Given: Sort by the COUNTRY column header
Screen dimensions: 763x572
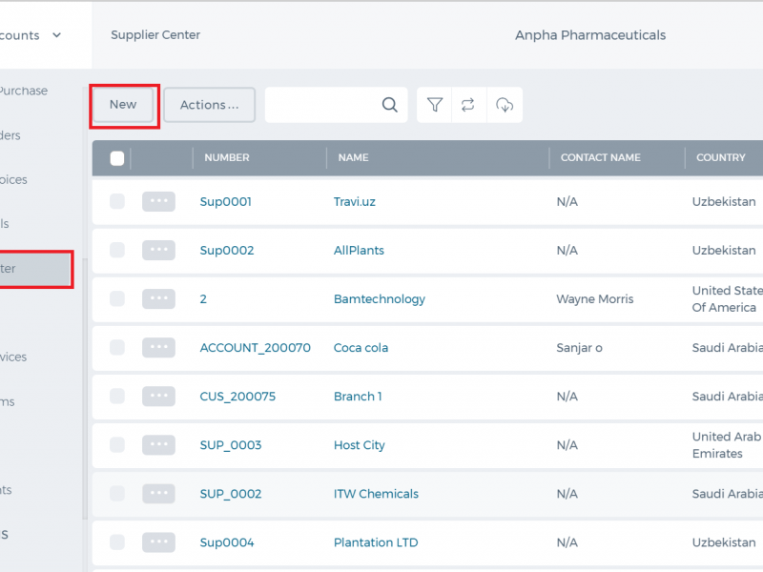Looking at the screenshot, I should pyautogui.click(x=721, y=157).
